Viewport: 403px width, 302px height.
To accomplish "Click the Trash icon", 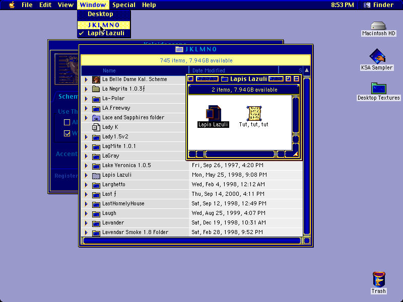I will click(379, 279).
